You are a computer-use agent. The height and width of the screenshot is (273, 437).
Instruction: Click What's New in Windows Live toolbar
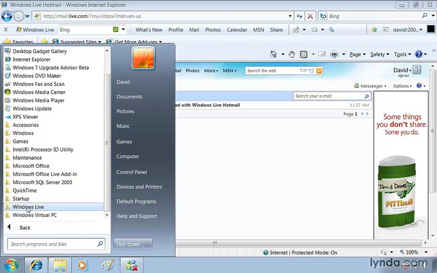149,30
